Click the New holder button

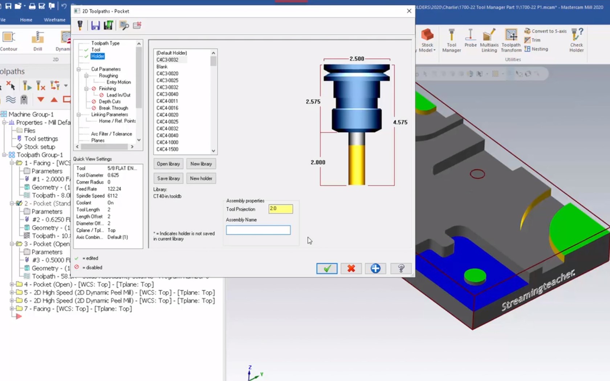tap(201, 179)
